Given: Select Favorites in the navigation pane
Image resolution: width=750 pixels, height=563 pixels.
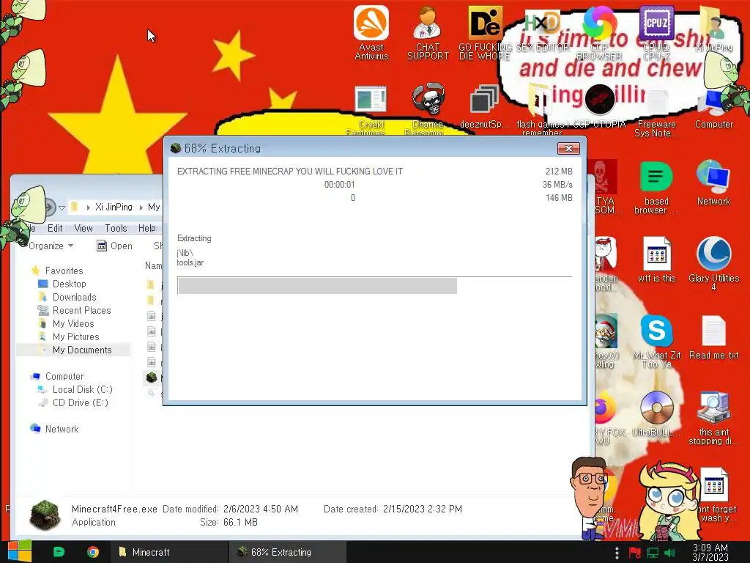Looking at the screenshot, I should click(57, 271).
